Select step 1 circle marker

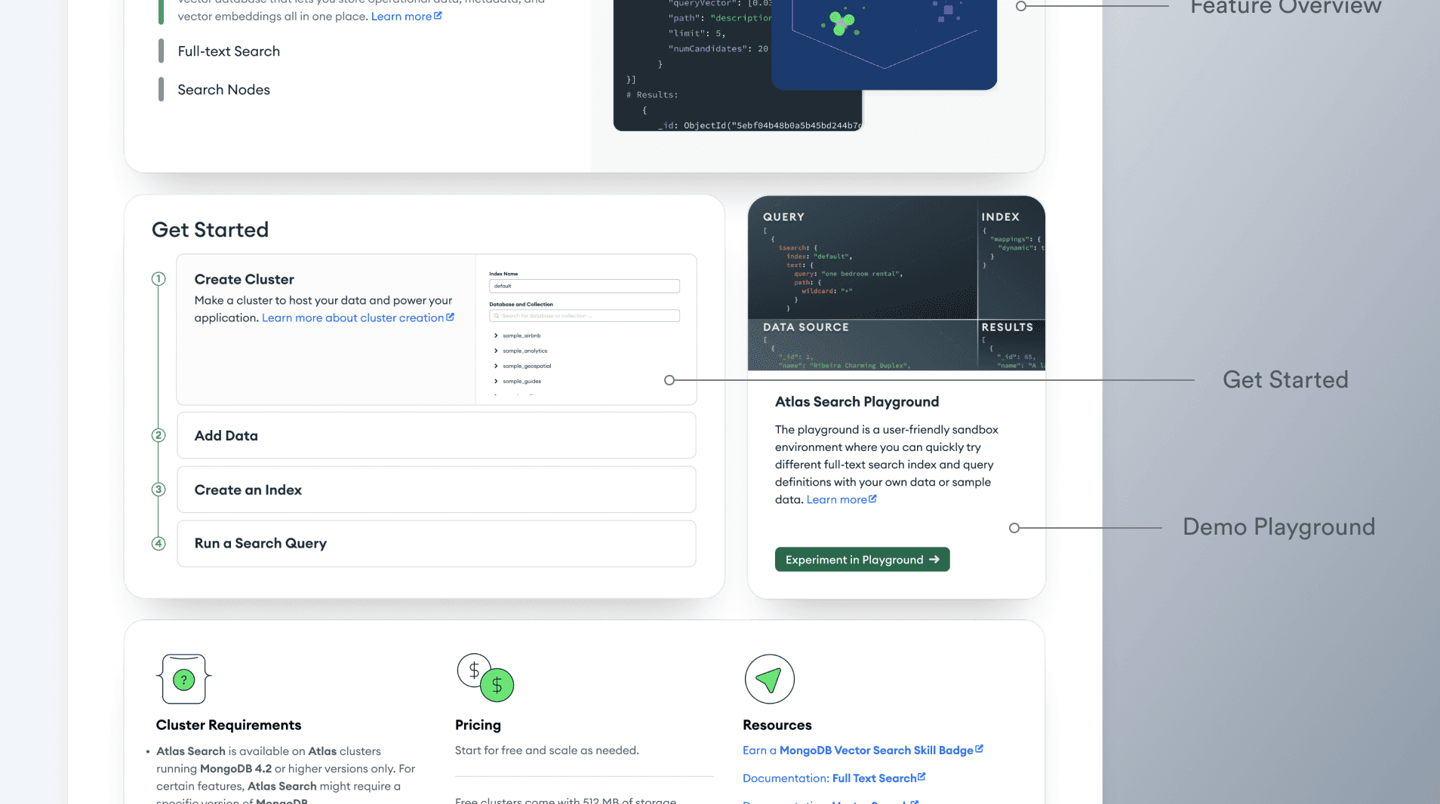coord(158,279)
